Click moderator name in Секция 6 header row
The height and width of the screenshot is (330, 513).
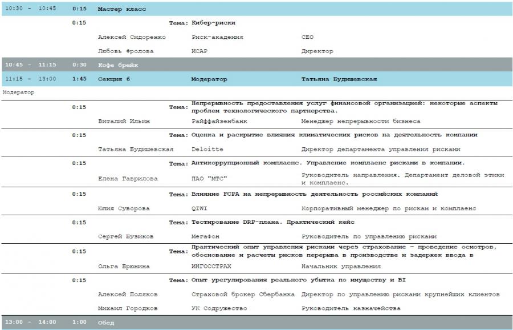(x=339, y=79)
